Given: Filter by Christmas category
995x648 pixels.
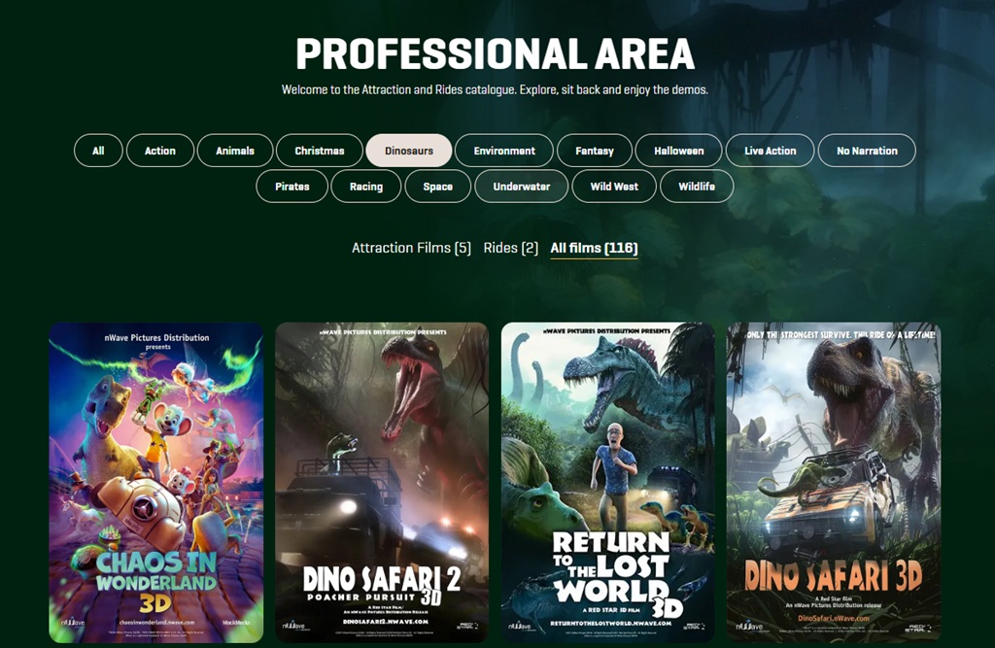Looking at the screenshot, I should [319, 151].
